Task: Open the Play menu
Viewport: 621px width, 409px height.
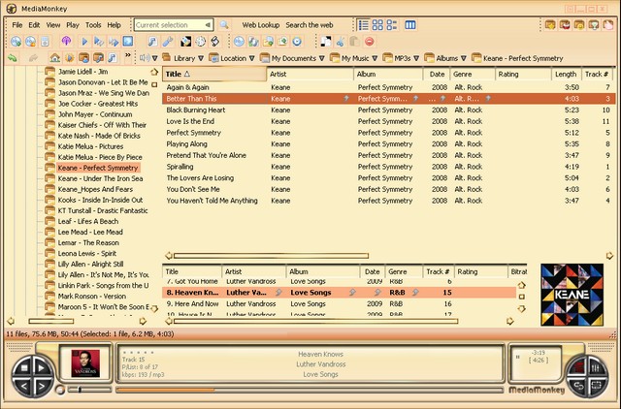Action: click(73, 25)
